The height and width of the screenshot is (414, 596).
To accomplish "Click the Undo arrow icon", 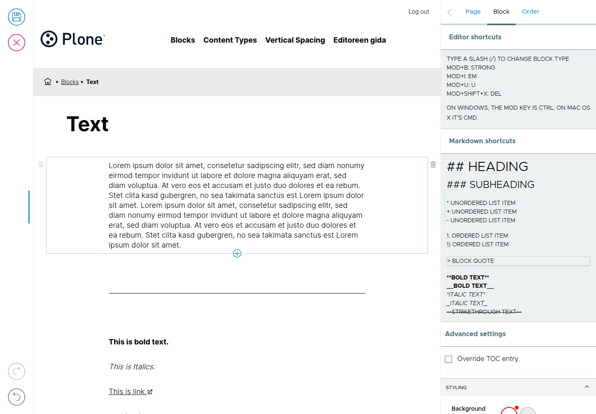I will tap(17, 397).
